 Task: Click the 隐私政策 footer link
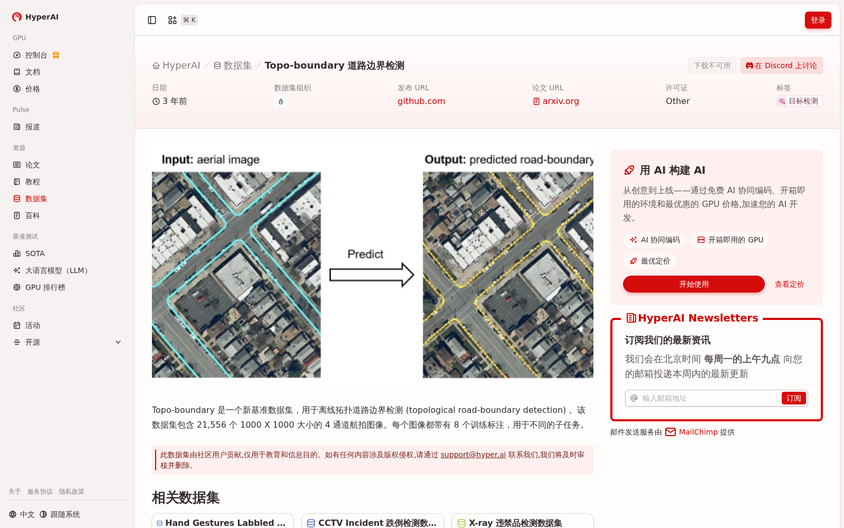point(72,492)
